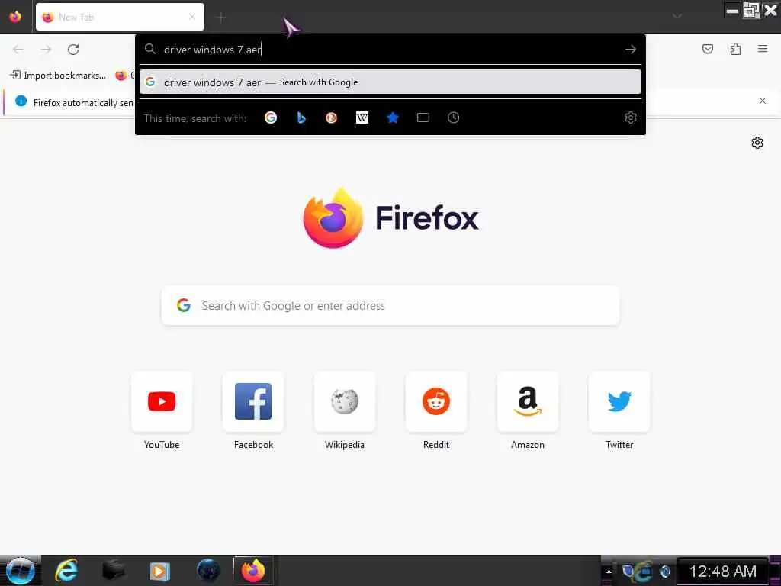This screenshot has width=781, height=586.
Task: Select the 'driver windows 7 aer' Google suggestion
Action: [390, 82]
